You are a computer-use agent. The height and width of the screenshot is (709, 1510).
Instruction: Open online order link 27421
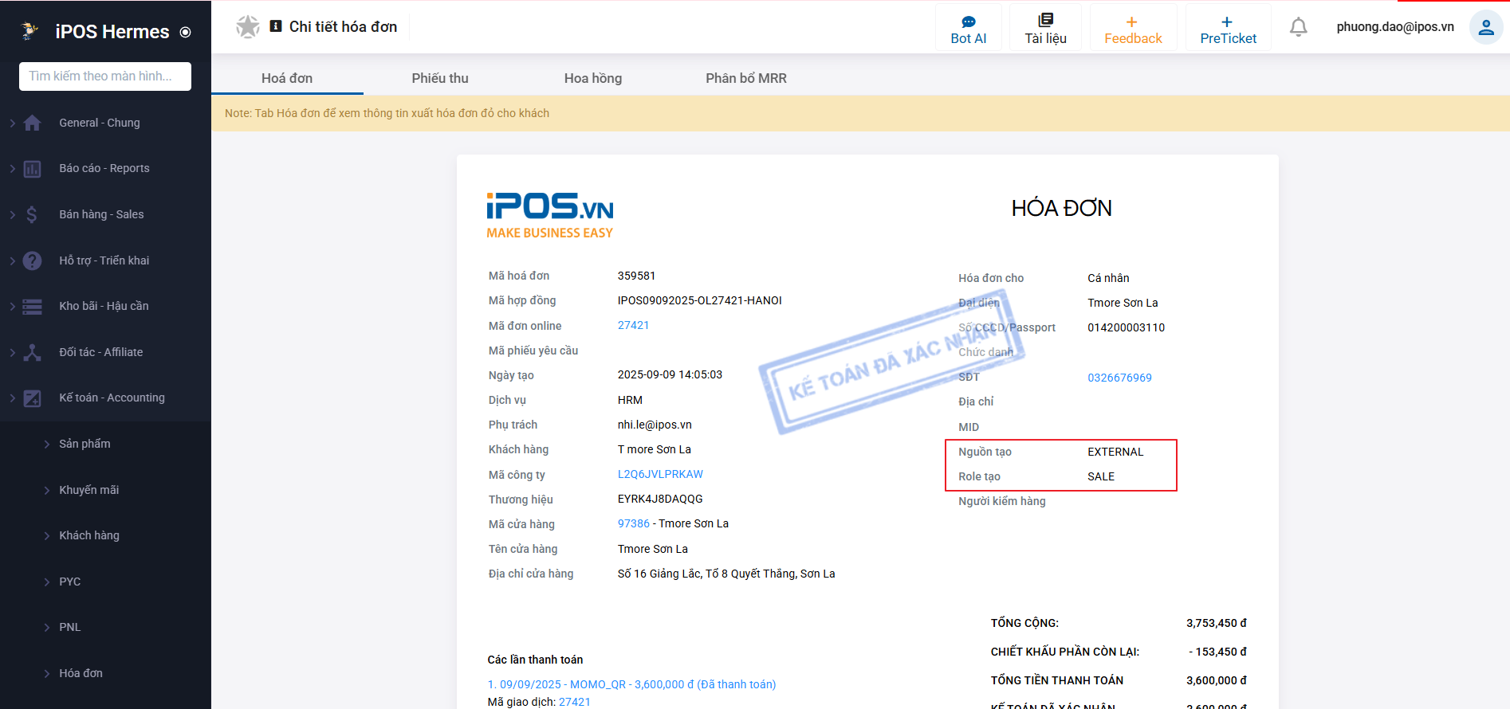point(633,325)
